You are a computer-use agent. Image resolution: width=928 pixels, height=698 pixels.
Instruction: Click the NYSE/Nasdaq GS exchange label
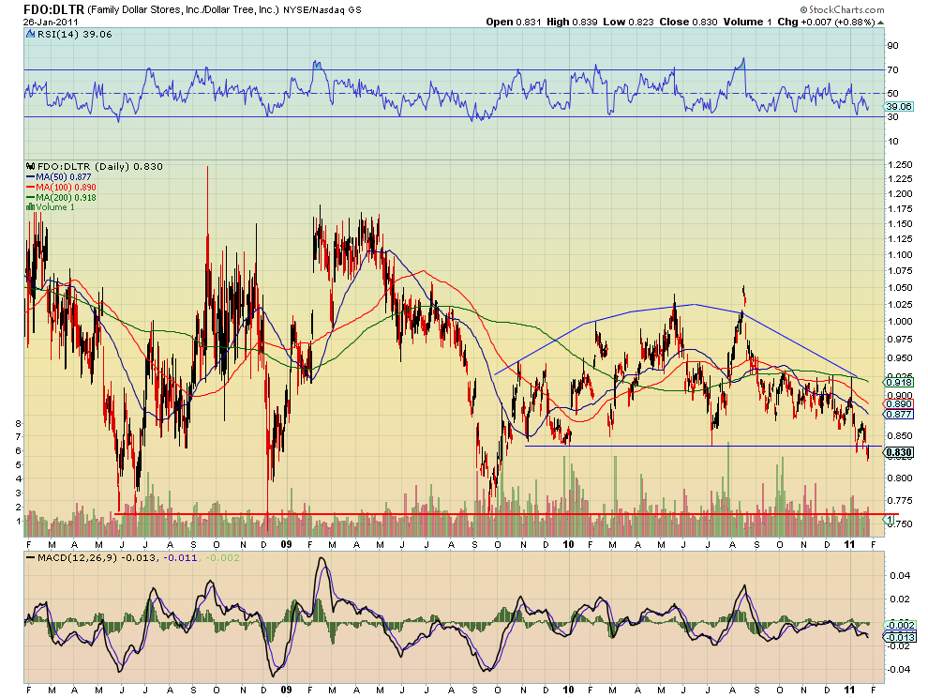322,10
